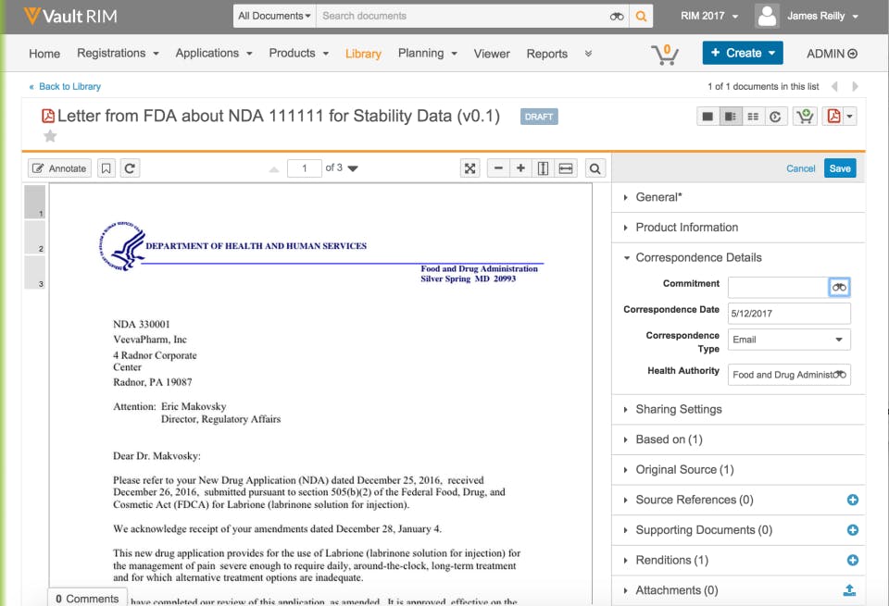Select the Library tab
The width and height of the screenshot is (889, 606).
point(363,54)
